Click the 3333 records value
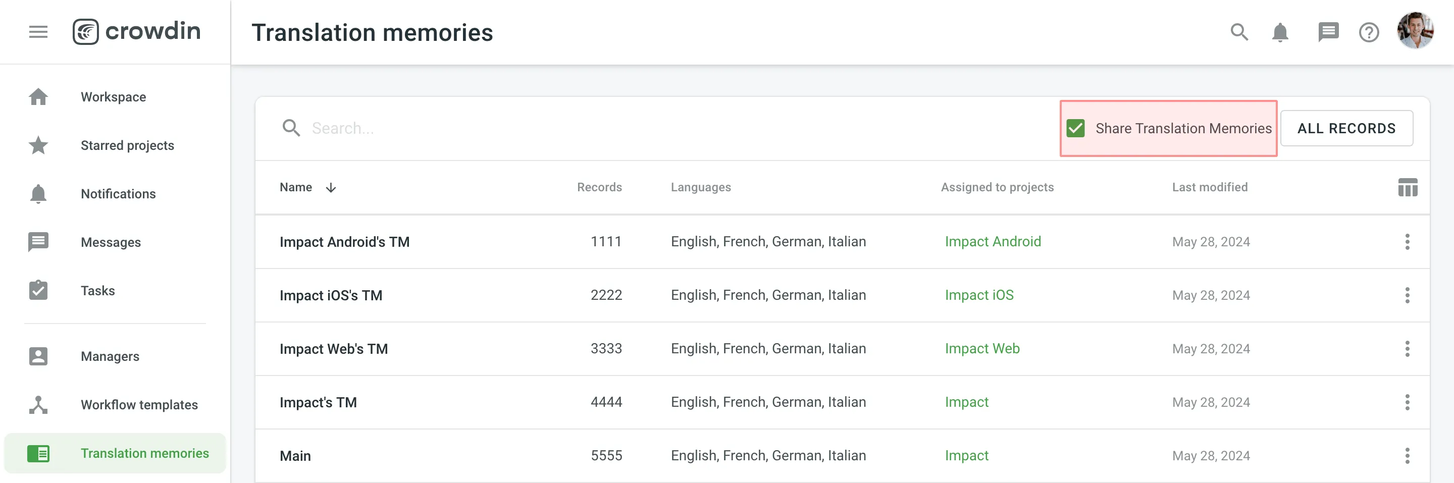1454x483 pixels. (x=606, y=349)
